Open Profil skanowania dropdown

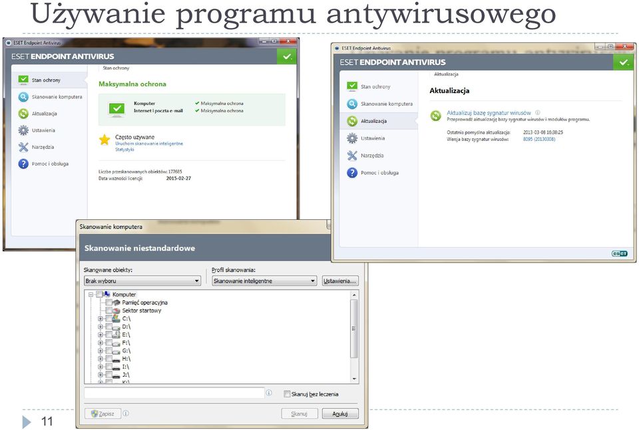tap(264, 280)
